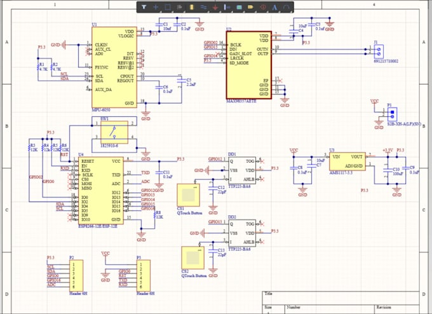Click the 'AMS1117-3.3' label text
Screen dimensions: 432x314
coord(341,173)
